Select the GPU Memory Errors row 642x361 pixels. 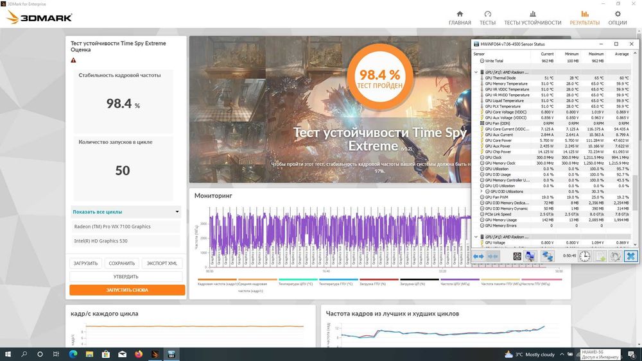coord(551,226)
